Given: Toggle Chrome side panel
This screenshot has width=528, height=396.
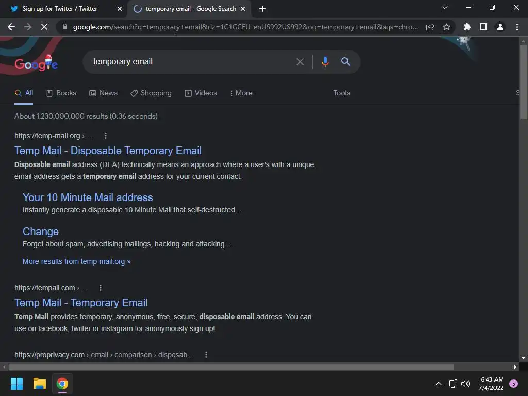Looking at the screenshot, I should [483, 27].
